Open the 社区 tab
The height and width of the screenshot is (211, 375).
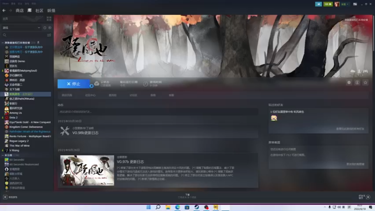click(39, 10)
